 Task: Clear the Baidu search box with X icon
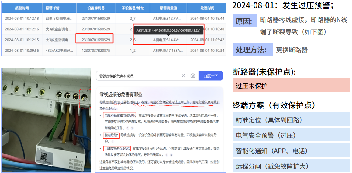pyautogui.click(x=183, y=76)
